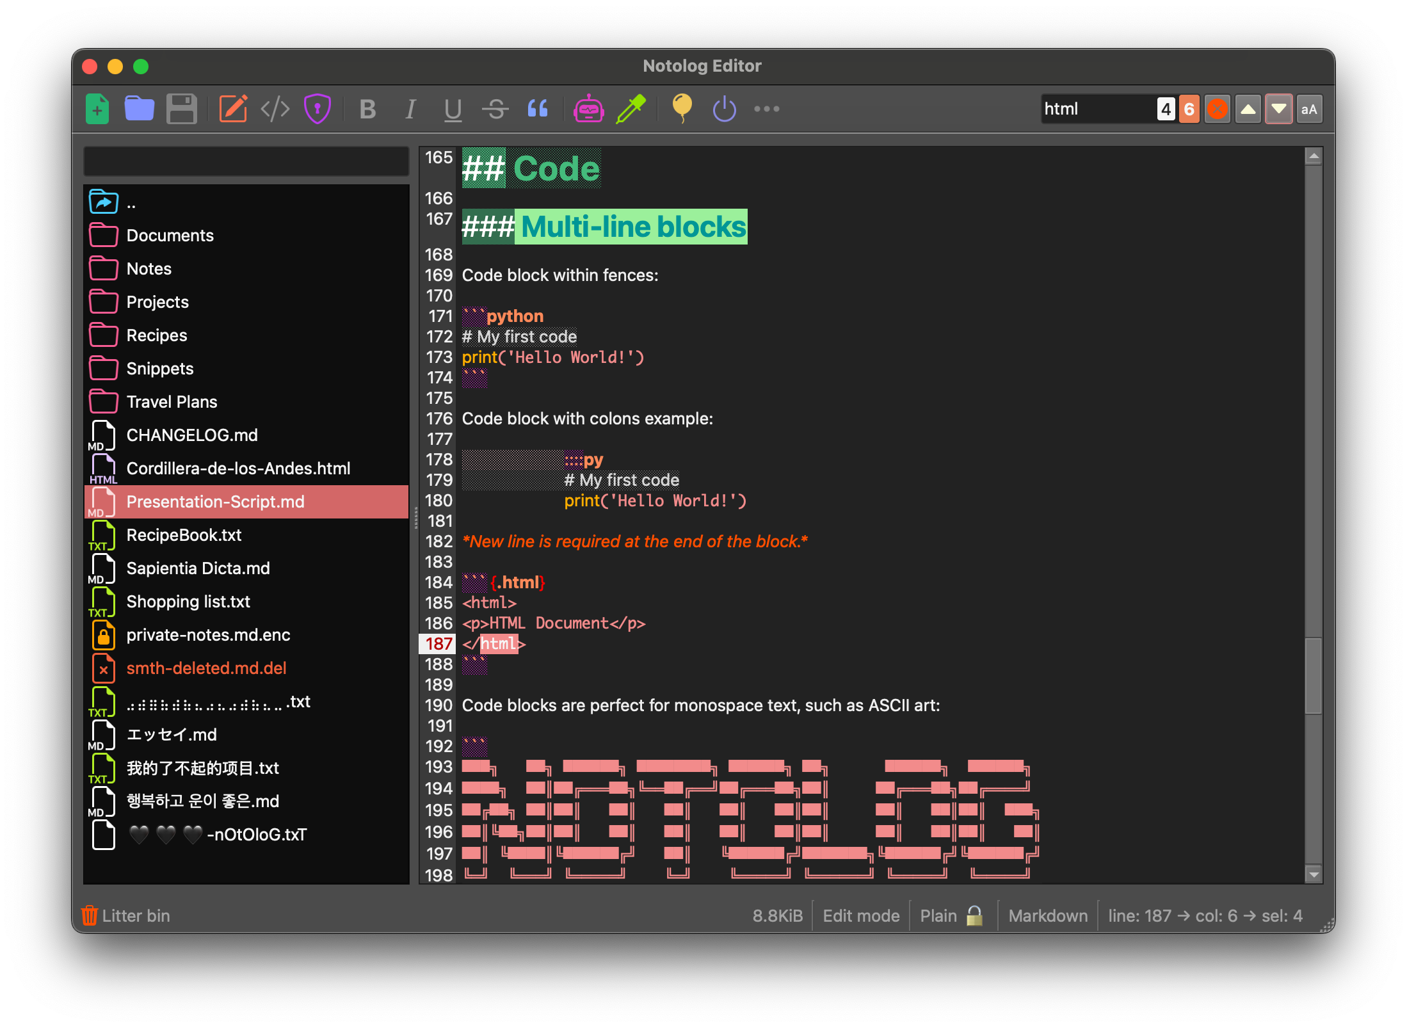Save the file with the floppy disk icon
This screenshot has width=1407, height=1028.
coord(182,109)
